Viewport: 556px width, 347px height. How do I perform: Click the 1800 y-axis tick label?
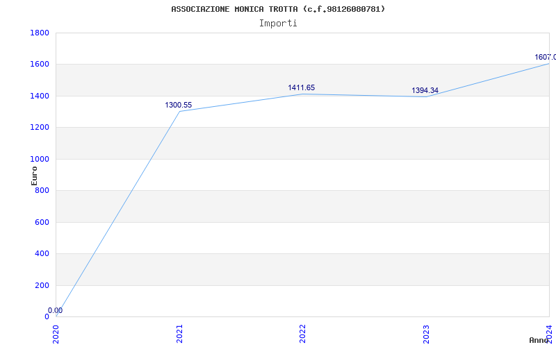point(40,33)
